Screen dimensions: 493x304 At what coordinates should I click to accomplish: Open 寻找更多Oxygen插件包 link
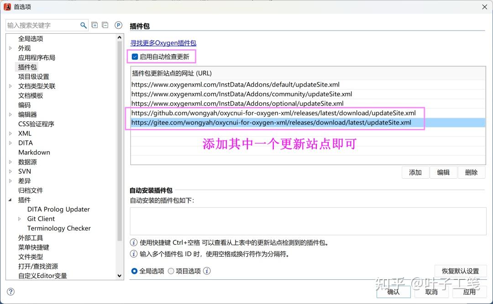(x=163, y=43)
